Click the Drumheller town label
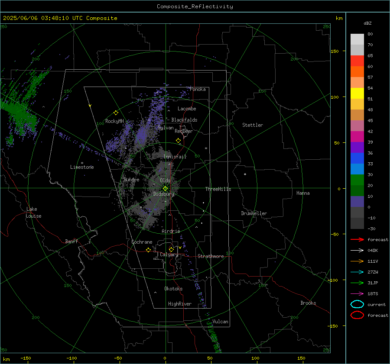This screenshot has height=364, width=390. point(254,213)
